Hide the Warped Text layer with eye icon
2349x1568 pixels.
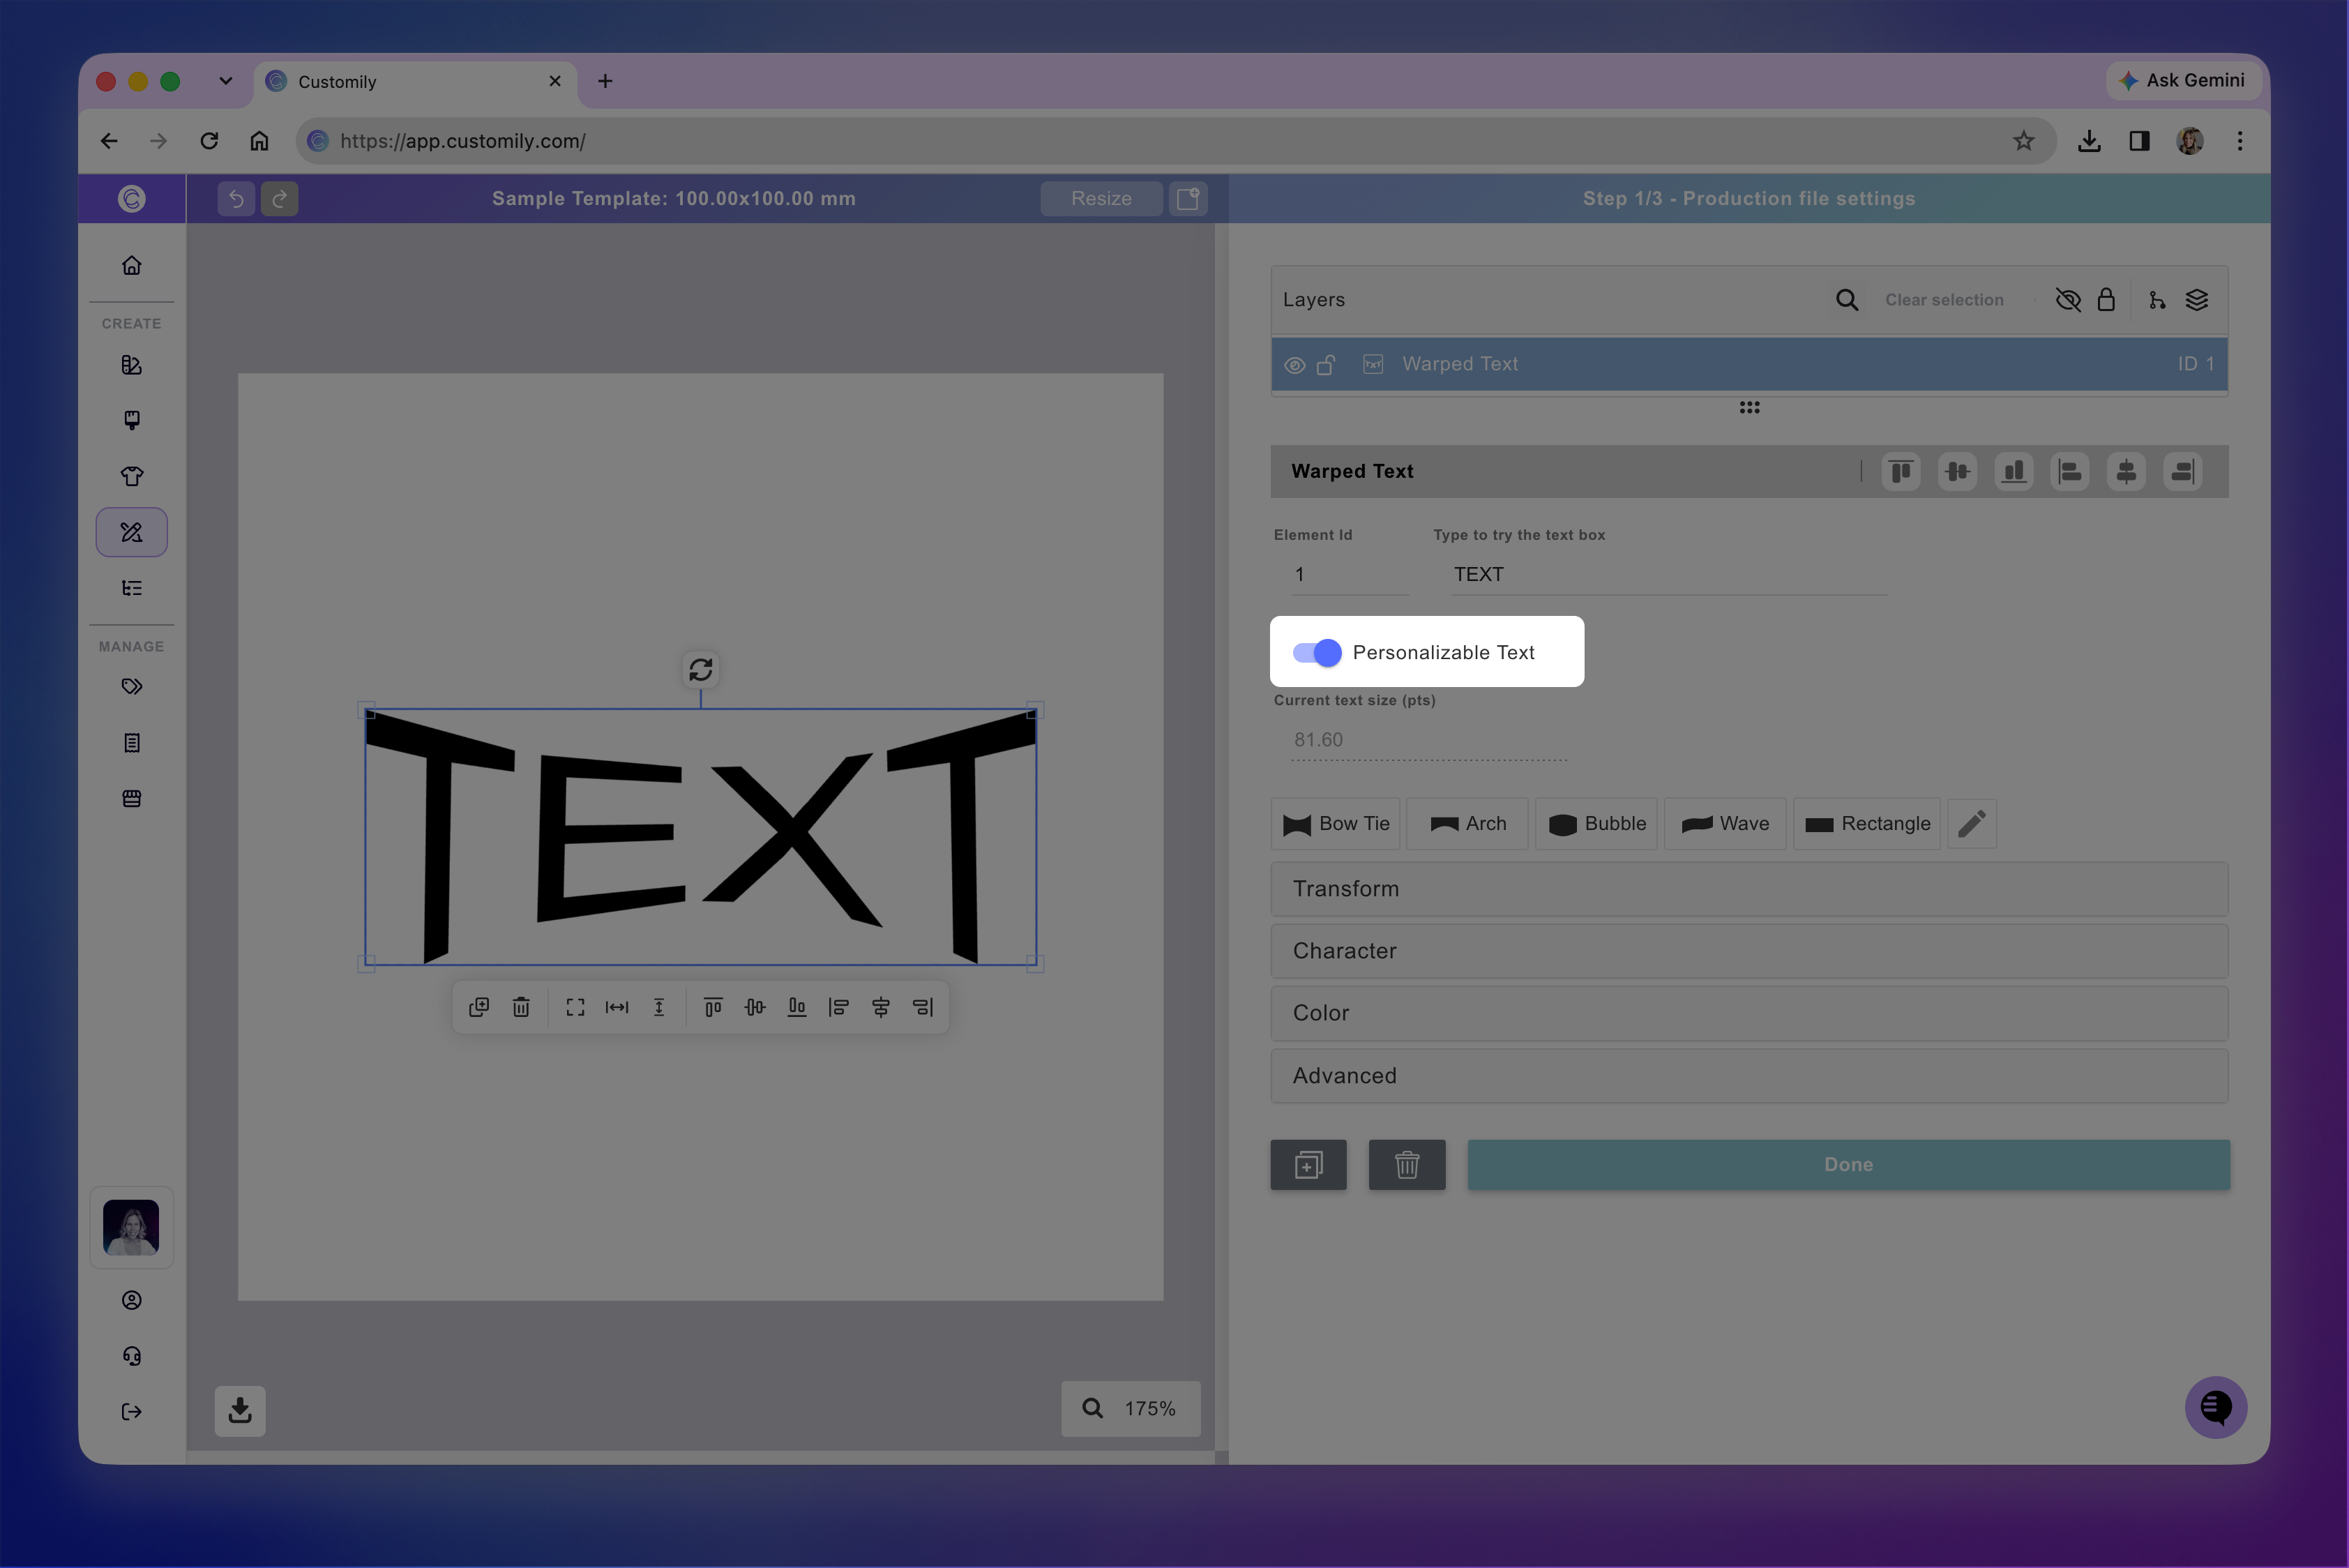click(x=1294, y=365)
